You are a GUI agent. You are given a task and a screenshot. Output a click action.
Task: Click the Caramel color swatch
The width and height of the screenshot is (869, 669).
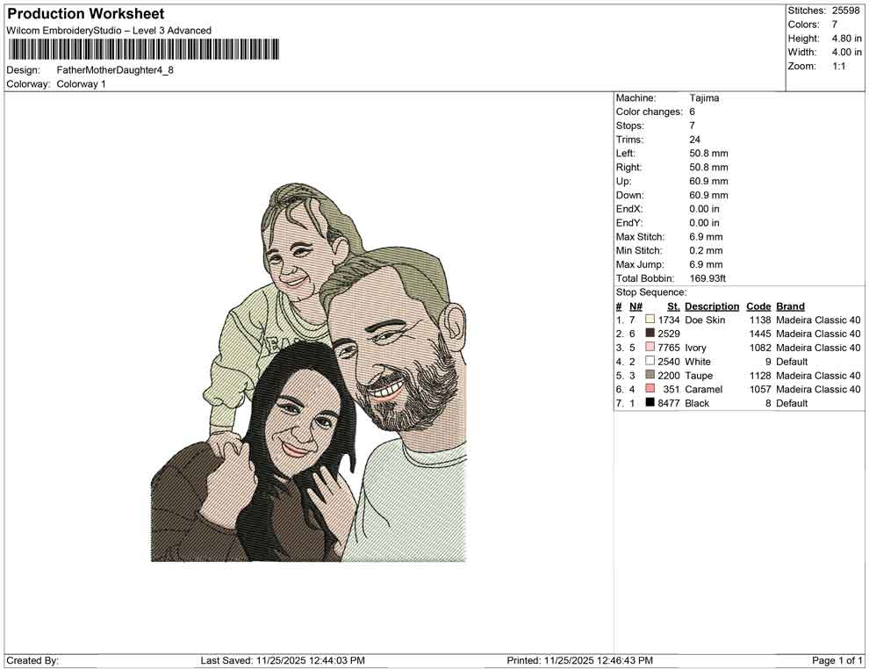(x=650, y=389)
